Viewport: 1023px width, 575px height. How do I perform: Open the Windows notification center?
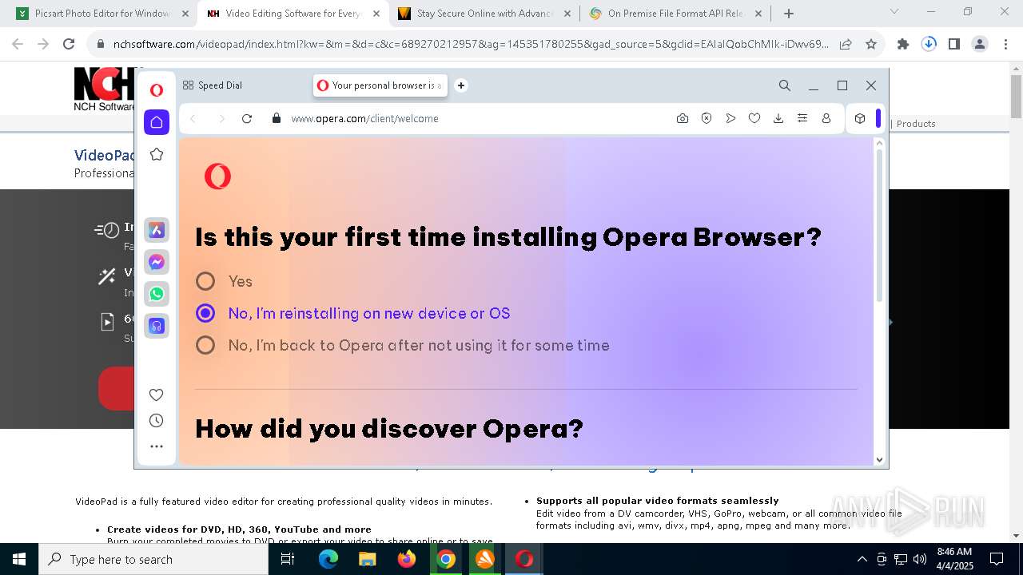pyautogui.click(x=997, y=559)
